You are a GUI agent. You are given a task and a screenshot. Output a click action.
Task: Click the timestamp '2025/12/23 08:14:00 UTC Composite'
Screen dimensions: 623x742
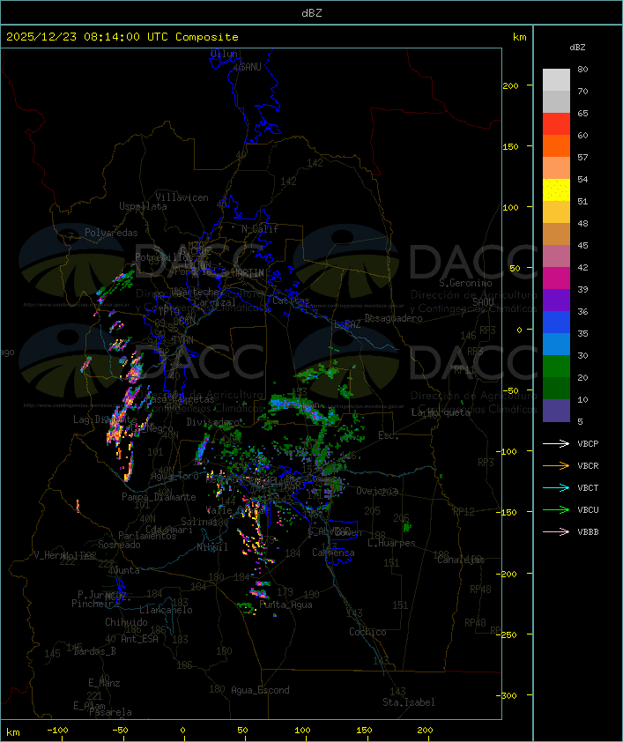(122, 37)
